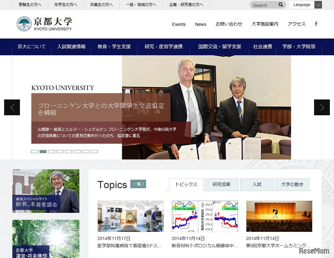Switch to the 研究成果 tab

coord(221,185)
